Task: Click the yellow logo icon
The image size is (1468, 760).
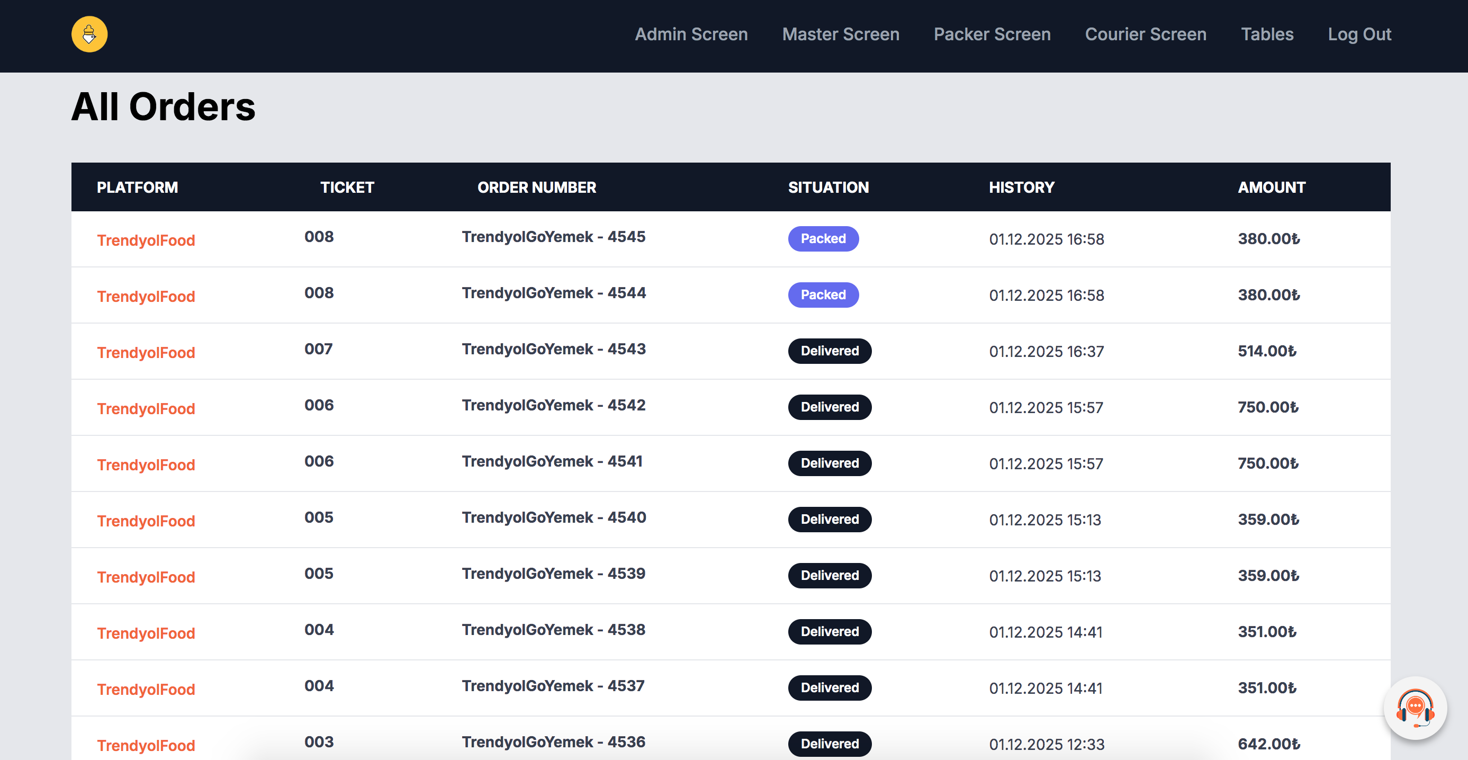Action: (x=89, y=34)
